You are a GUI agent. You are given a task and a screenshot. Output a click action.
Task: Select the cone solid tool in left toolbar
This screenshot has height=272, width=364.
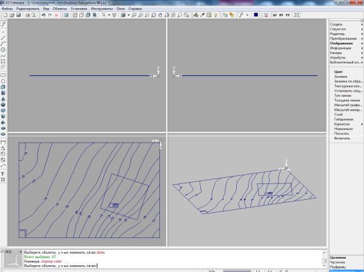3,99
